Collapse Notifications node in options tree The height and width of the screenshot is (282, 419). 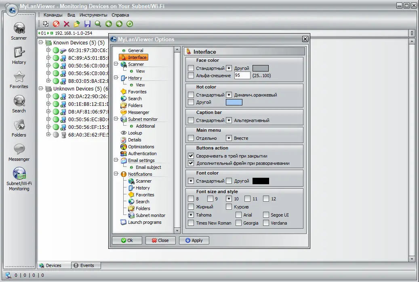[x=116, y=173]
